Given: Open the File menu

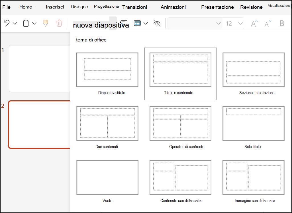Looking at the screenshot, I should (6, 7).
